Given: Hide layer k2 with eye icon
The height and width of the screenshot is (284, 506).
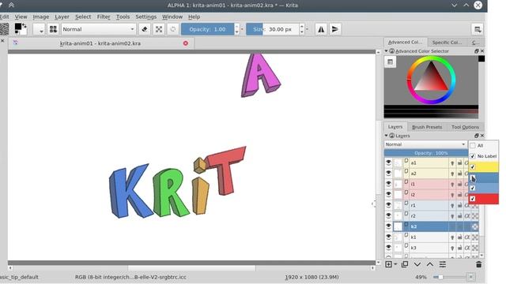Looking at the screenshot, I should pyautogui.click(x=388, y=226).
